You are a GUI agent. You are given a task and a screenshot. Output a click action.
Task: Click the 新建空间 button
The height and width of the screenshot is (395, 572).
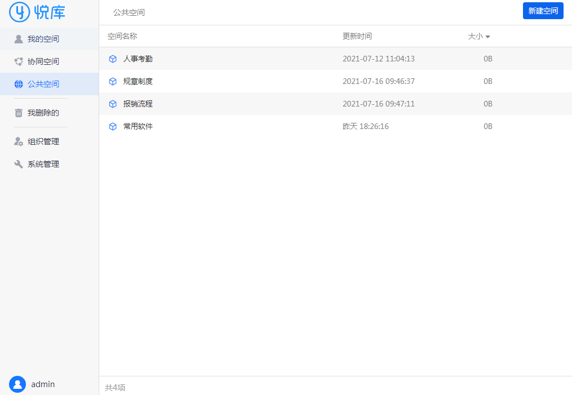click(x=543, y=11)
